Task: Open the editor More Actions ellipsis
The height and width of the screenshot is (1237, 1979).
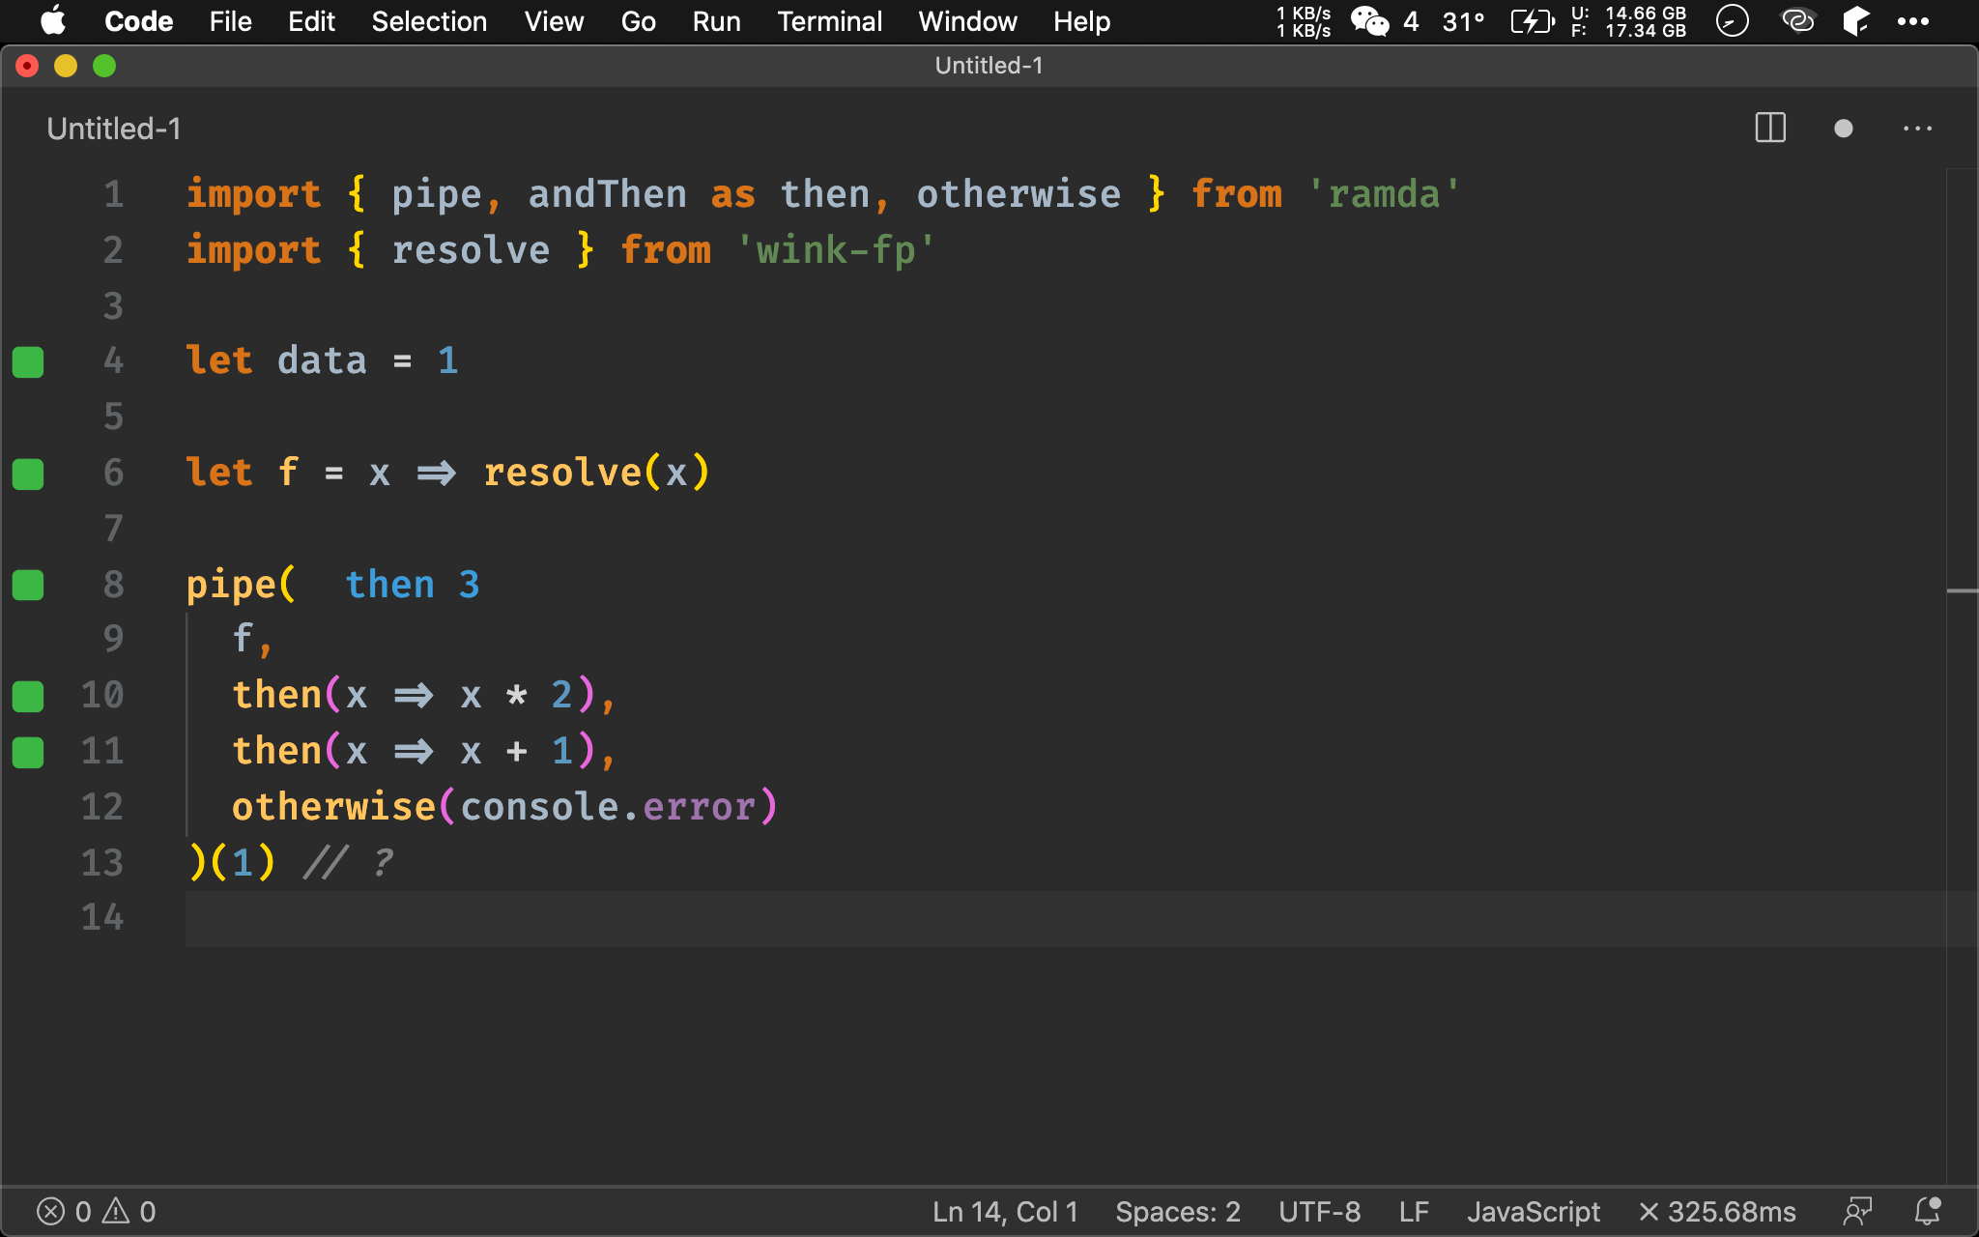Action: coord(1917,129)
